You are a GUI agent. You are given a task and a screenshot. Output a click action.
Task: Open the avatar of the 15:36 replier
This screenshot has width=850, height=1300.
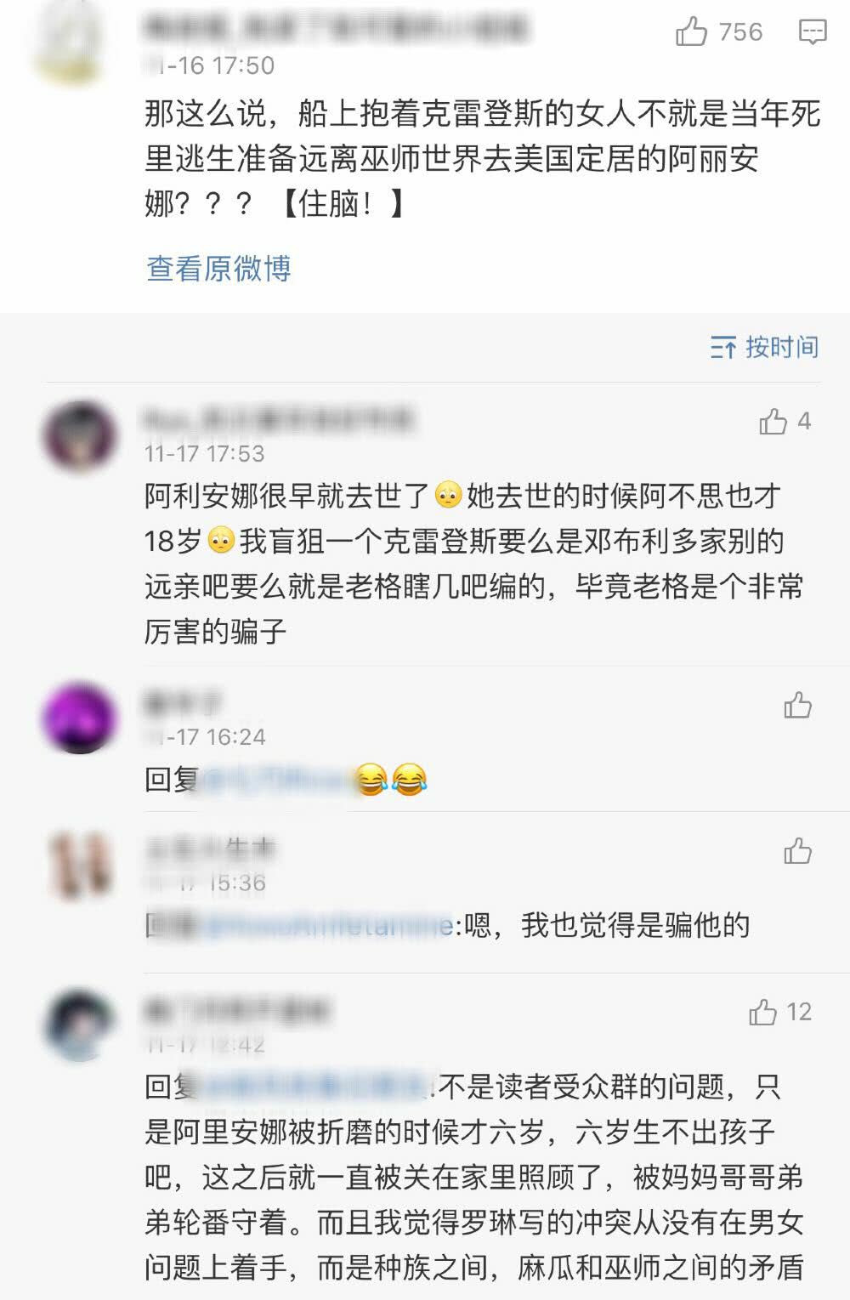pos(79,866)
